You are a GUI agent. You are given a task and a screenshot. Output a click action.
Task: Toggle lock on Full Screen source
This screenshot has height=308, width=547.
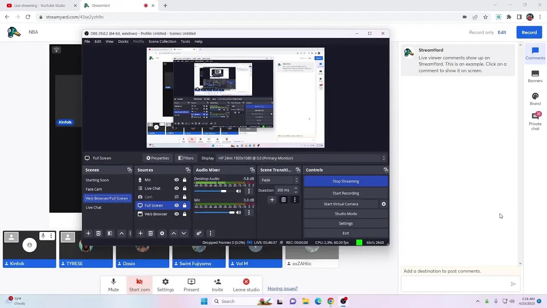[x=185, y=205]
